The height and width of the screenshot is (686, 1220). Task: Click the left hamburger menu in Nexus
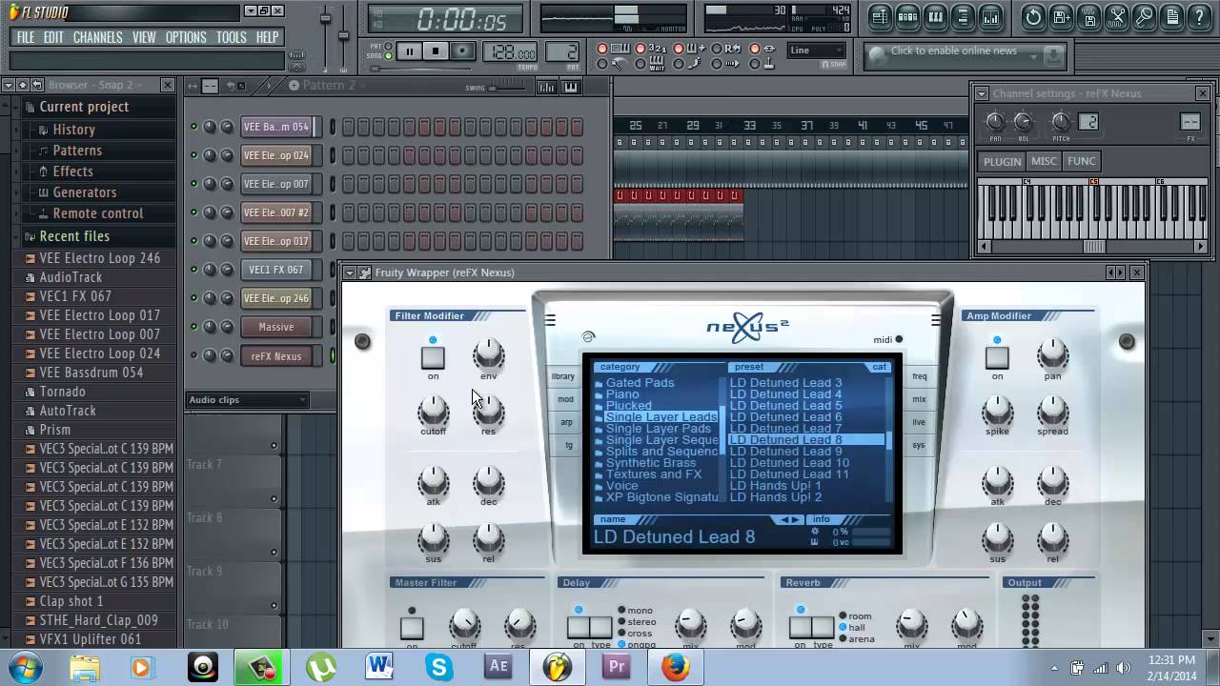tap(550, 320)
